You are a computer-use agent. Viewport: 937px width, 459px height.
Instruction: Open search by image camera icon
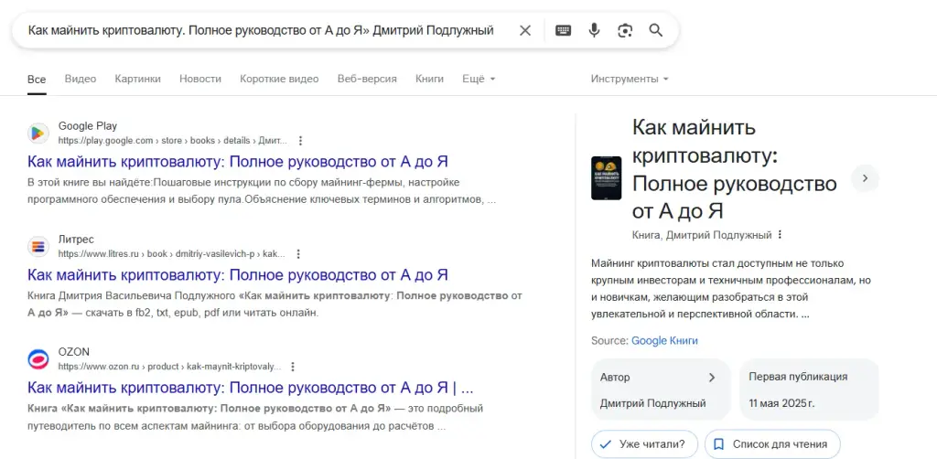click(x=625, y=30)
